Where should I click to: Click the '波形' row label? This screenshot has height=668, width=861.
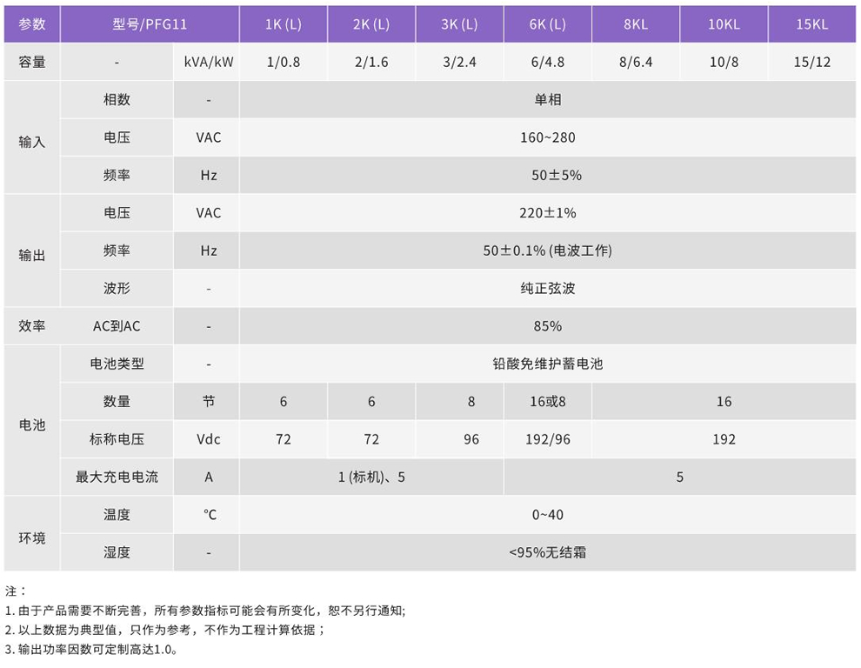[x=117, y=289]
